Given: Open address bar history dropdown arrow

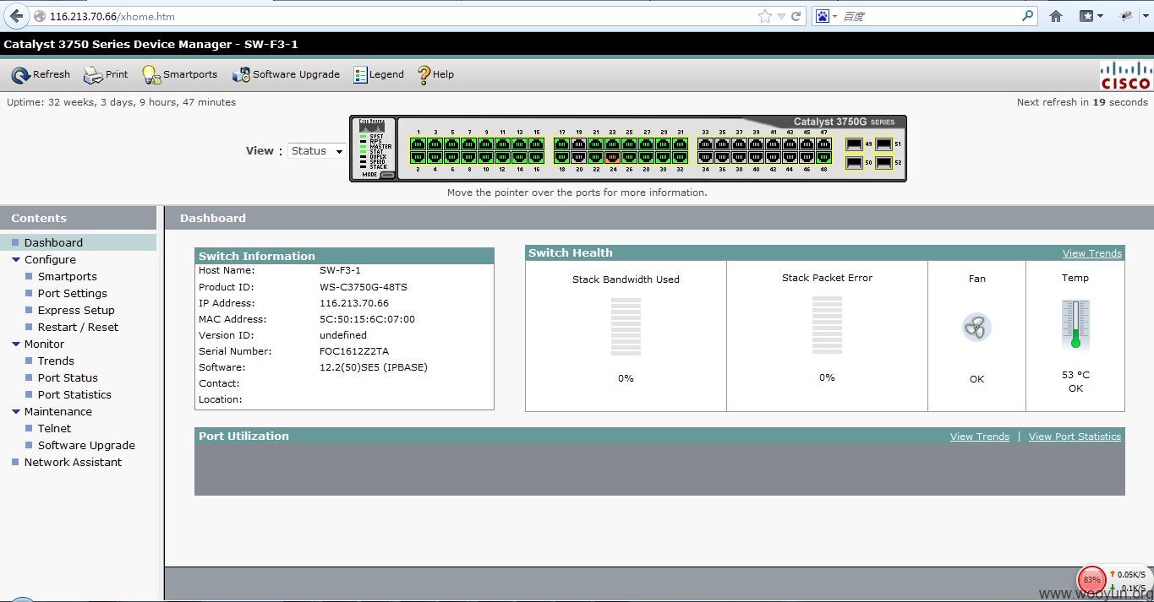Looking at the screenshot, I should pos(781,16).
